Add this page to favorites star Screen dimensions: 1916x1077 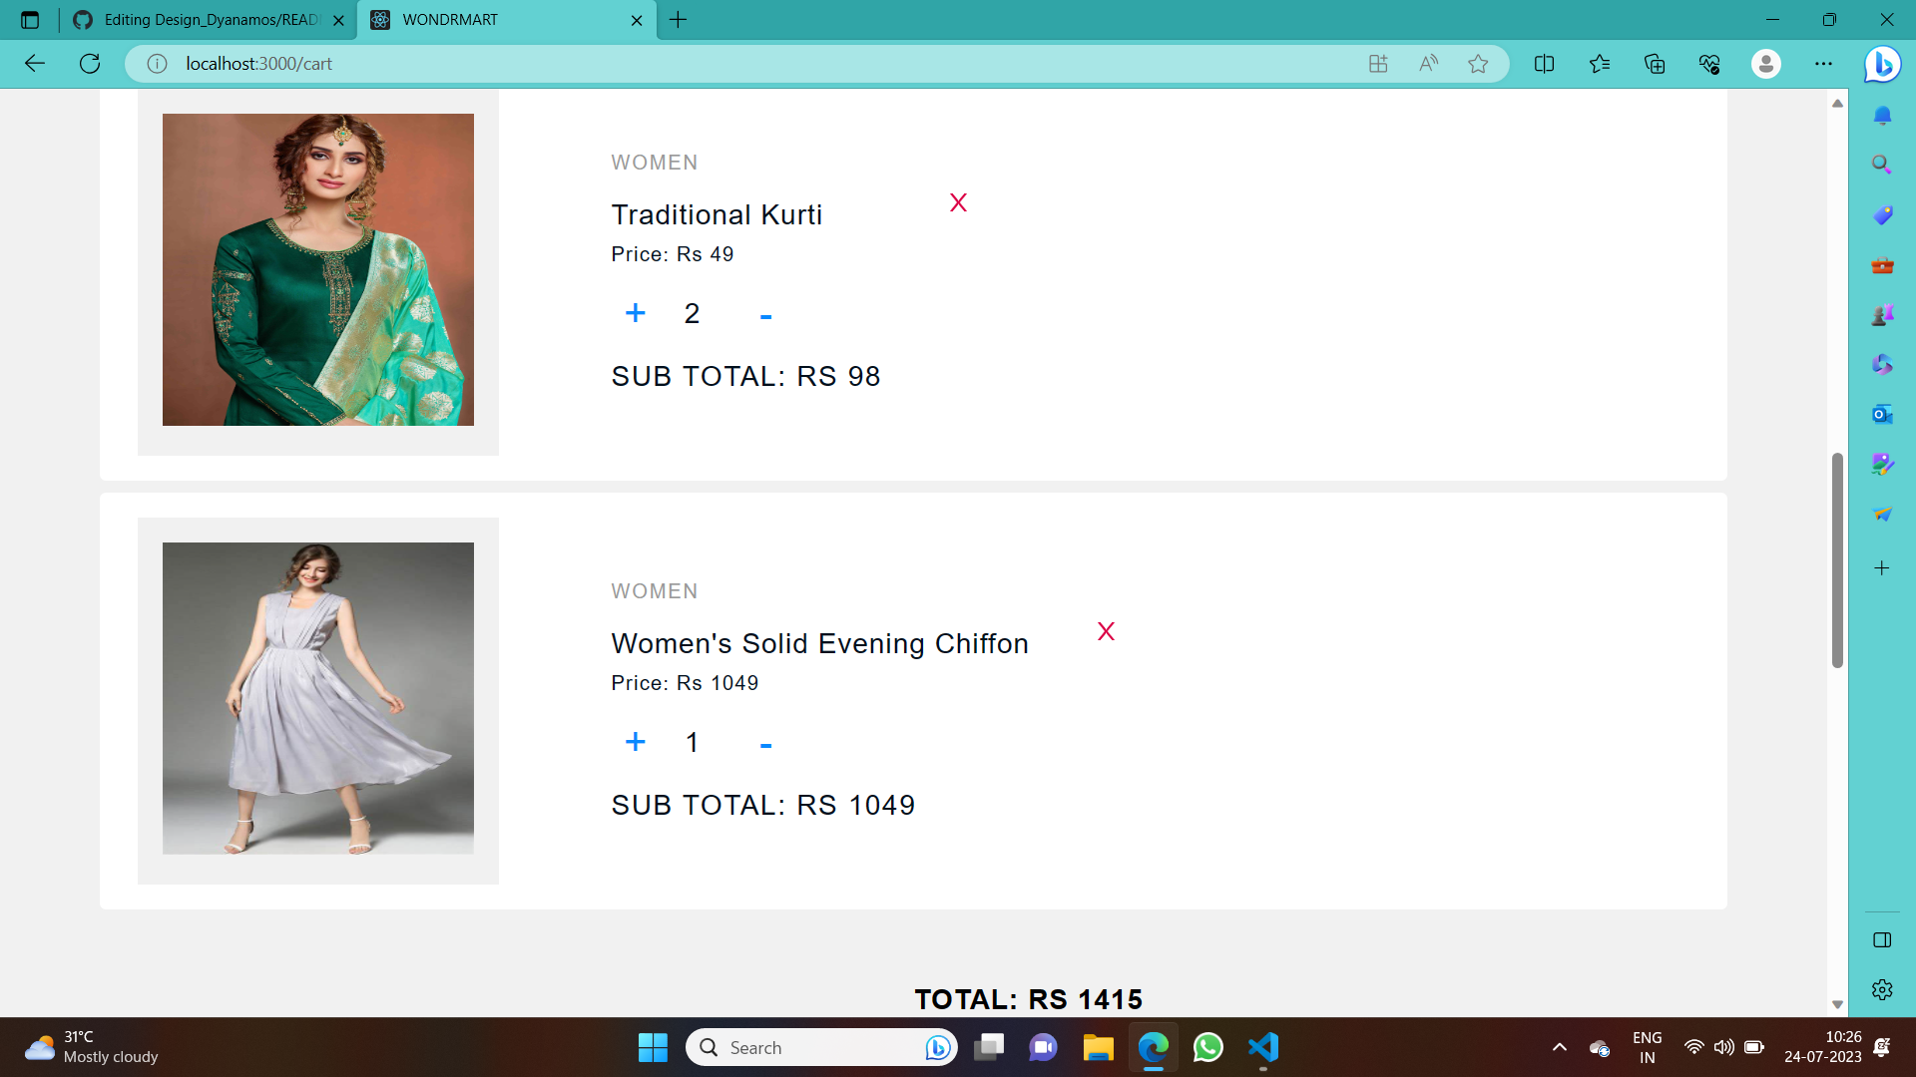pos(1478,64)
